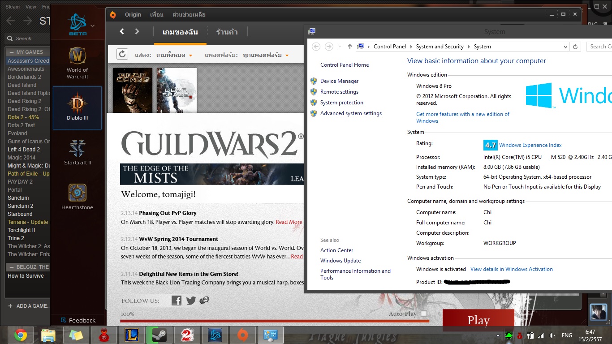Open the View menu in Steam

(31, 7)
